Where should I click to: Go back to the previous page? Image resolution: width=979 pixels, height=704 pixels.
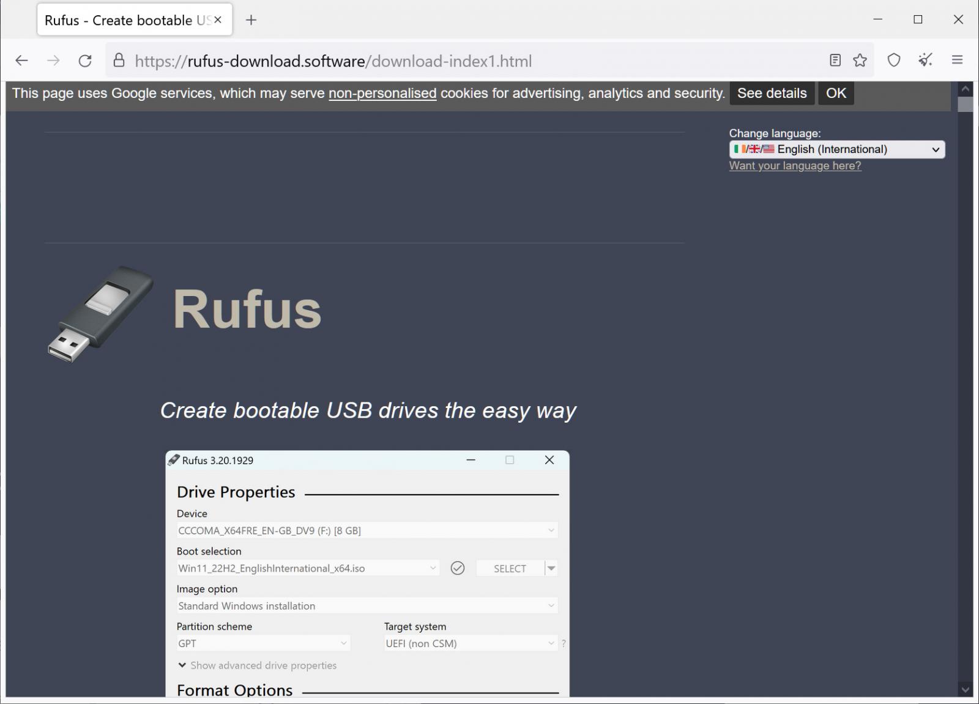tap(22, 61)
